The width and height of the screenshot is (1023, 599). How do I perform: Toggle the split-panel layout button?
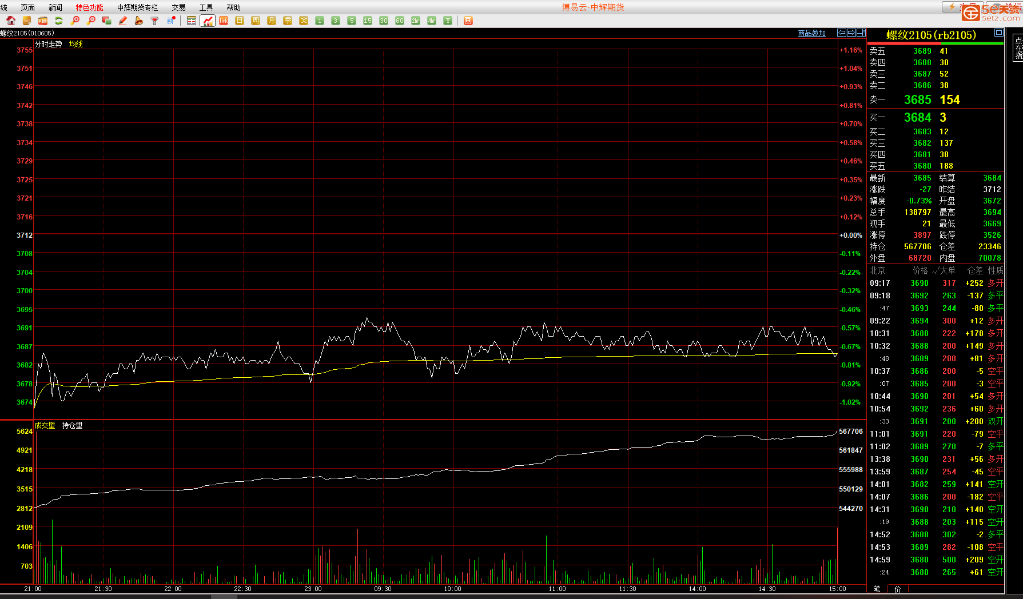[861, 33]
